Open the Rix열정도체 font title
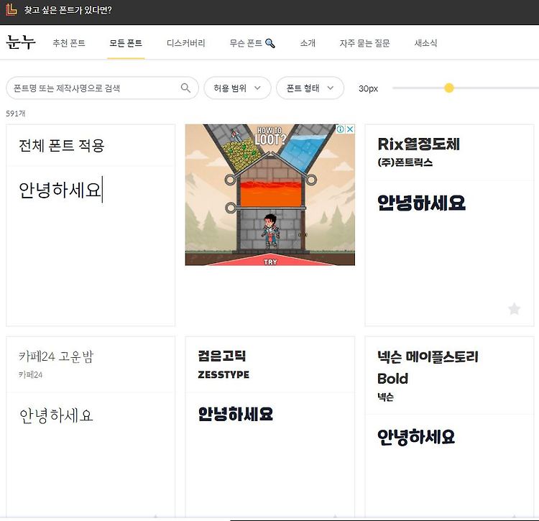The height and width of the screenshot is (521, 539). point(418,144)
